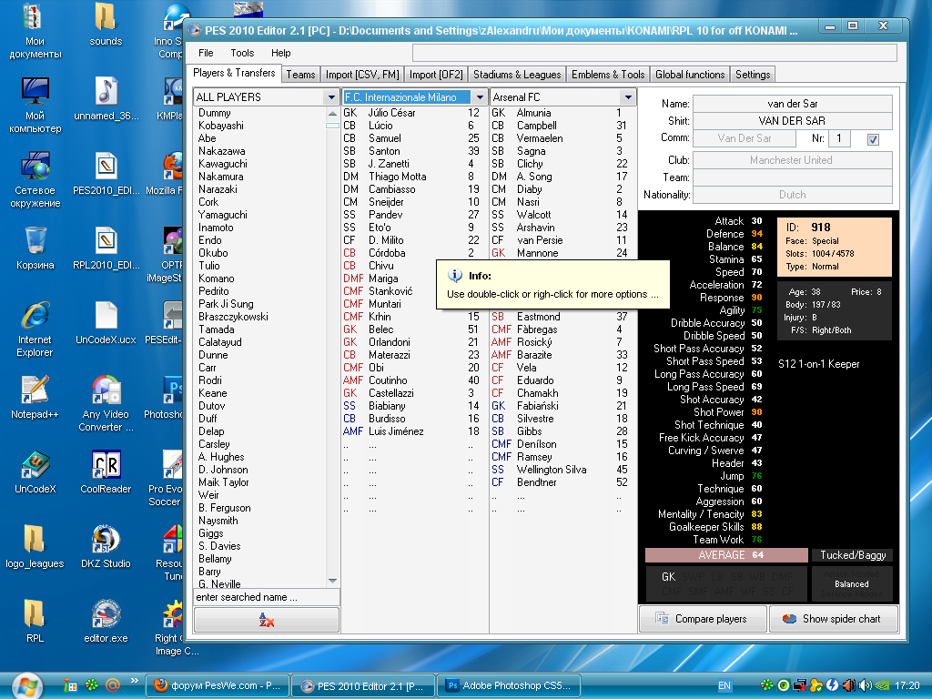Screen dimensions: 932x699
Task: Switch to Global functions tab
Action: click(x=690, y=75)
